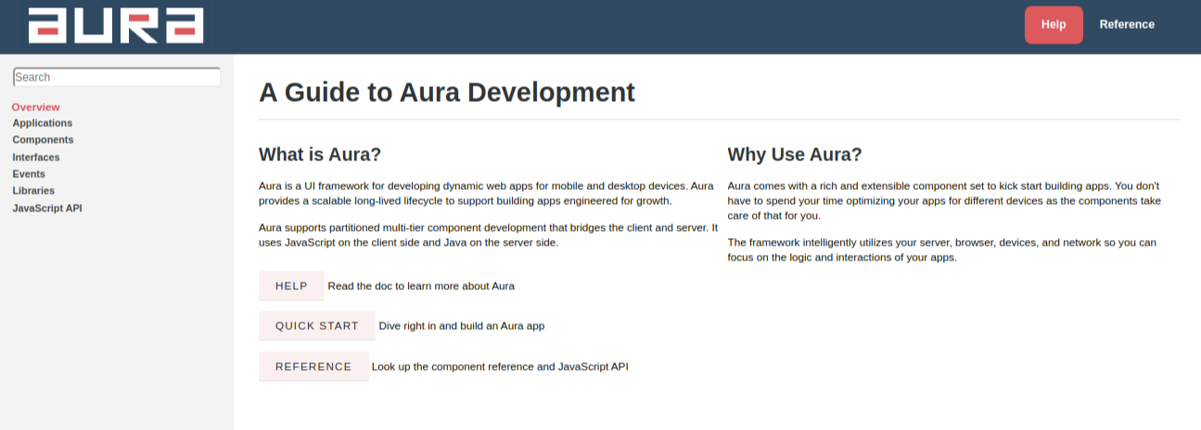Click the "Read the doc to learn more" text
The image size is (1201, 430).
(x=421, y=286)
